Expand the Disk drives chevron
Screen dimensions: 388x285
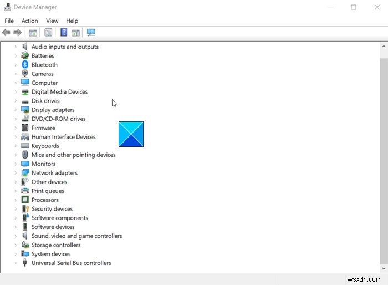(x=16, y=101)
